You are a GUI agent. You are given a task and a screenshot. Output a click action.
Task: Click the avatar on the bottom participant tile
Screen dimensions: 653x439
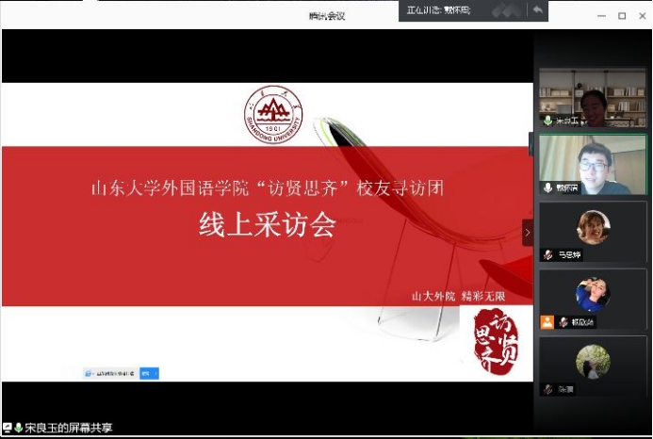(x=593, y=361)
